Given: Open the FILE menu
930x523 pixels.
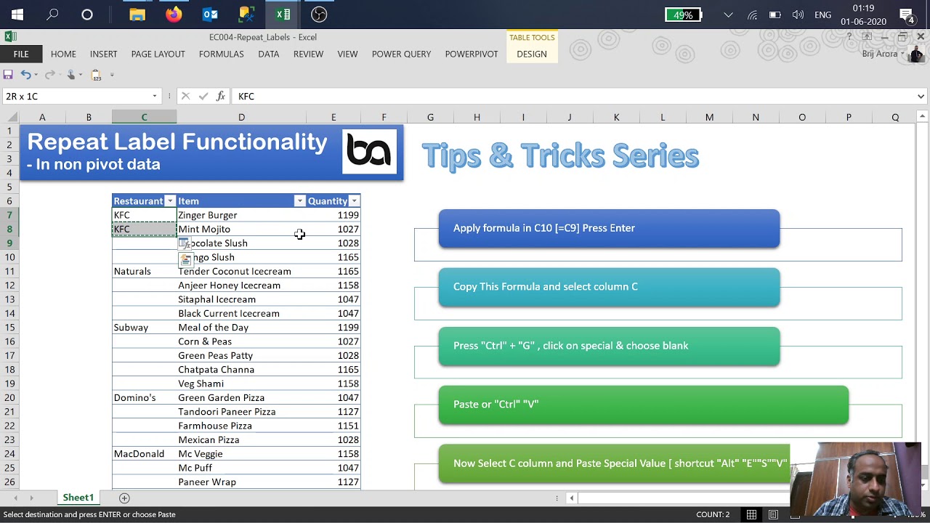Looking at the screenshot, I should 21,54.
